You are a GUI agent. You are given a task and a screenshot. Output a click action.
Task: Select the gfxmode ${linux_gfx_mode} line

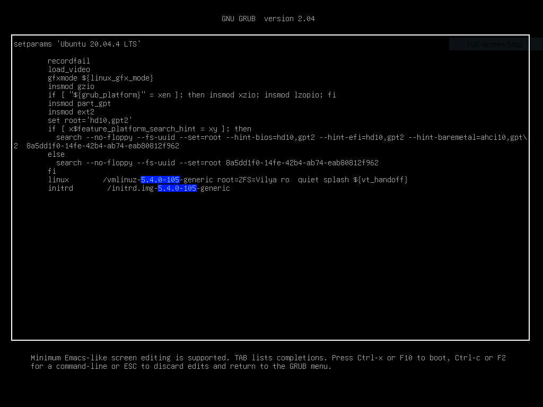[x=100, y=78]
